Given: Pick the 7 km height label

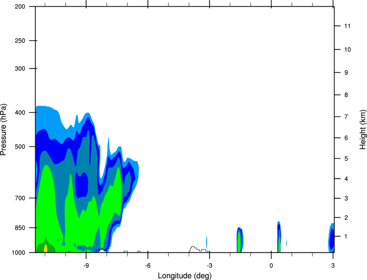Looking at the screenshot, I should [x=346, y=117].
